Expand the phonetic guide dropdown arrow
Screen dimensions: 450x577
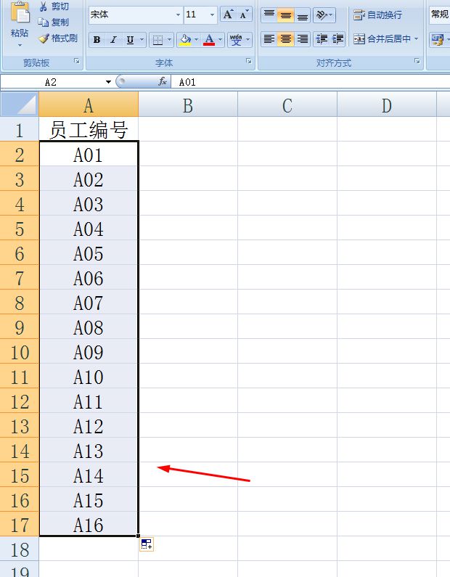247,39
